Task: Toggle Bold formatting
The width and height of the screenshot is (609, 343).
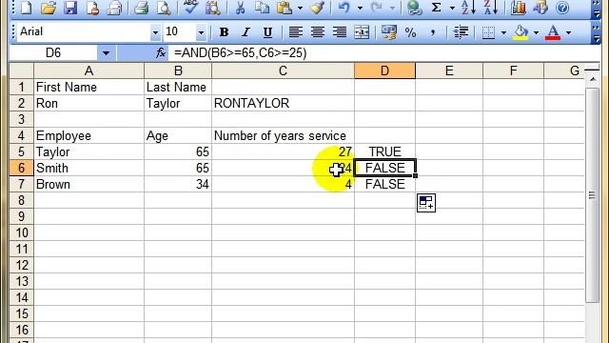Action: point(224,32)
